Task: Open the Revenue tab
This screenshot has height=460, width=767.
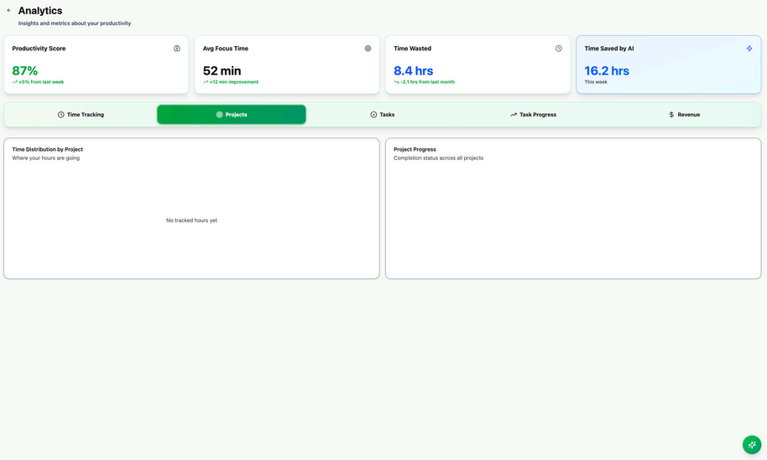Action: [x=684, y=115]
